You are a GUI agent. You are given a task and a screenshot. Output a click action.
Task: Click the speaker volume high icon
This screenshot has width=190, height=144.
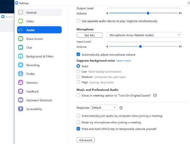click(180, 13)
